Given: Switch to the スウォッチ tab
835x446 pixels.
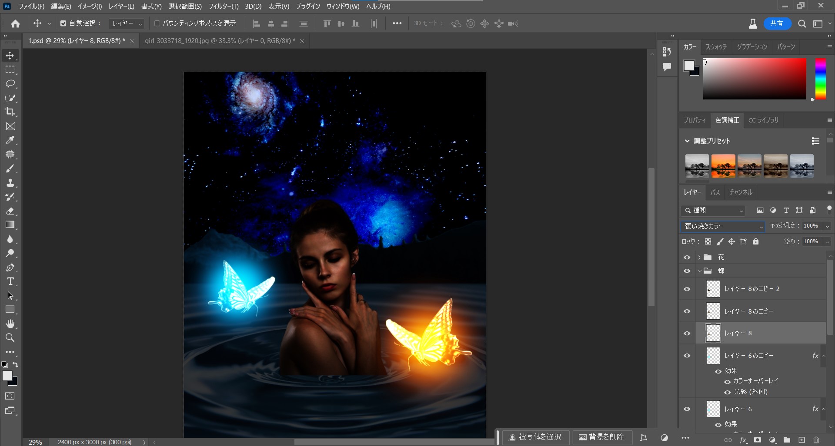Looking at the screenshot, I should [716, 46].
